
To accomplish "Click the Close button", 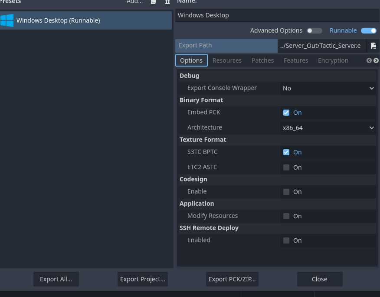I will (320, 279).
